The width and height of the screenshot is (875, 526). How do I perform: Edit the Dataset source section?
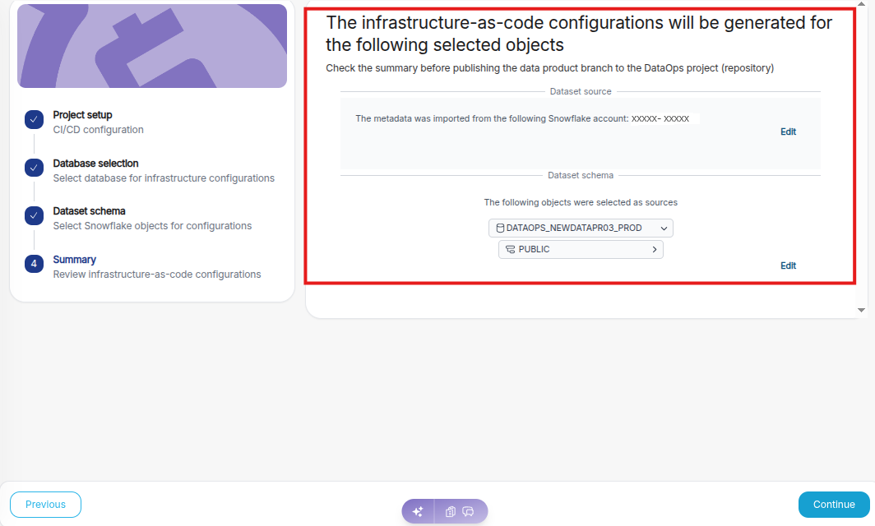click(788, 131)
